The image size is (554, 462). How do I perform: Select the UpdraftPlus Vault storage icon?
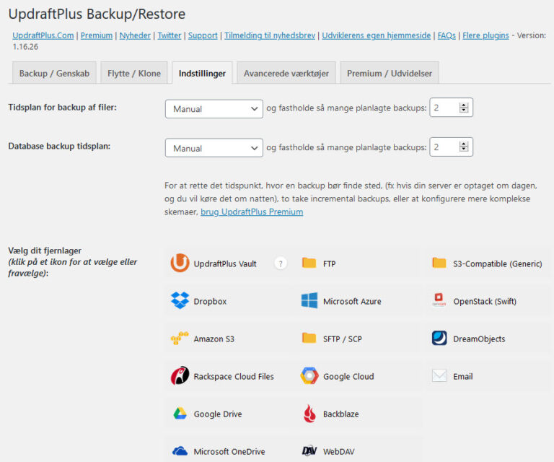pyautogui.click(x=180, y=263)
